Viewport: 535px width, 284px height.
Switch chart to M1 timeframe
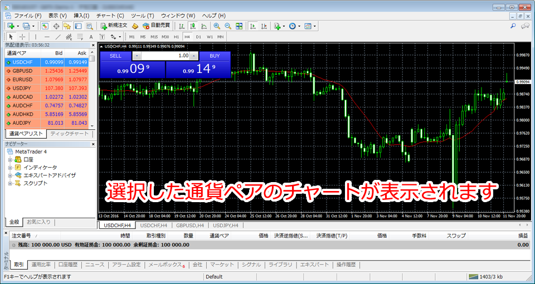(x=132, y=37)
